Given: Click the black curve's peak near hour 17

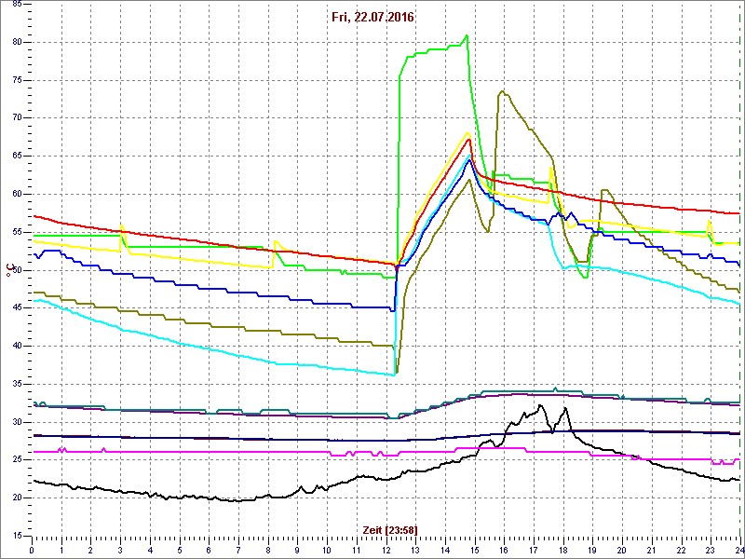Looking at the screenshot, I should [x=540, y=405].
